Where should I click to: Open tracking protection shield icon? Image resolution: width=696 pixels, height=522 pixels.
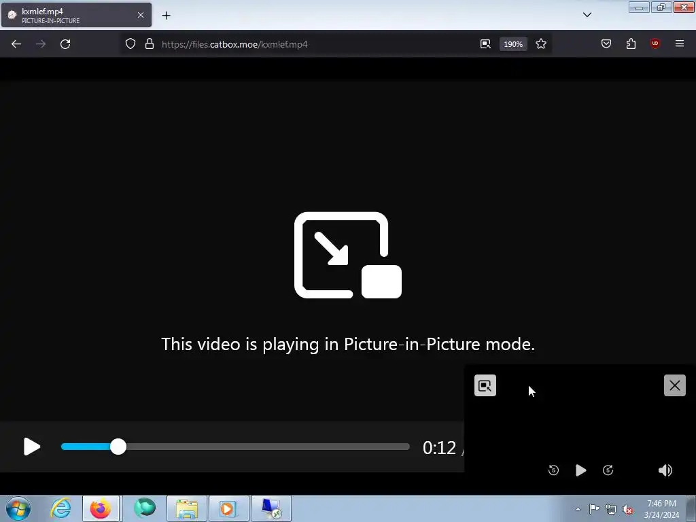(x=130, y=44)
